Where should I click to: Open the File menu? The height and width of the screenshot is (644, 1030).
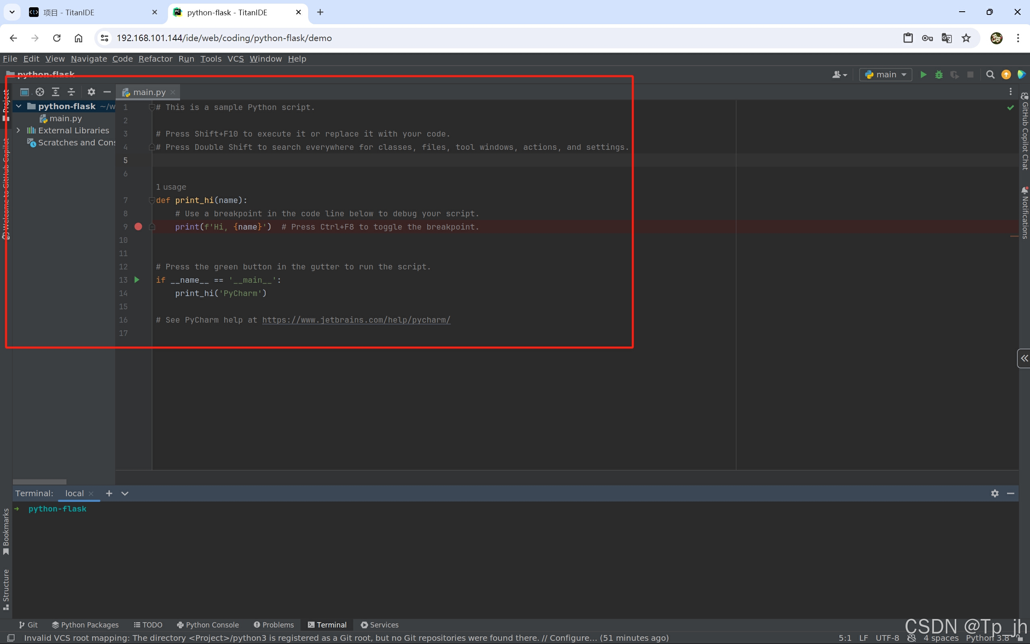click(x=10, y=59)
